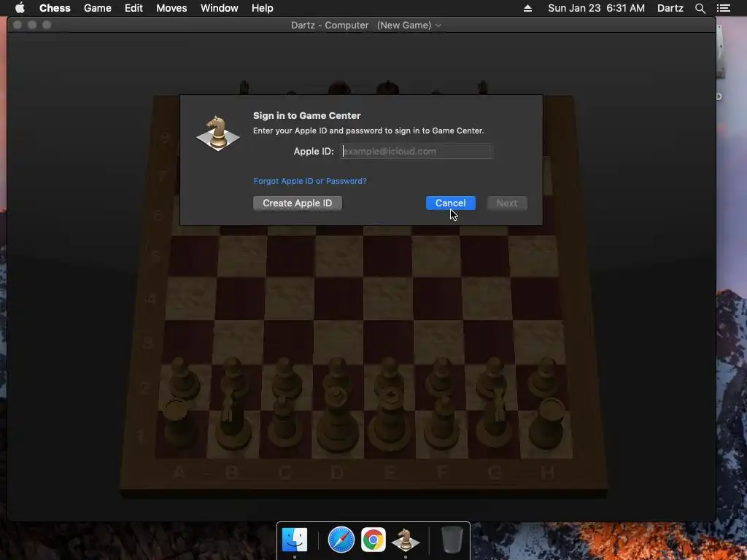The width and height of the screenshot is (747, 560).
Task: Open Finder from the Dock
Action: click(x=295, y=540)
